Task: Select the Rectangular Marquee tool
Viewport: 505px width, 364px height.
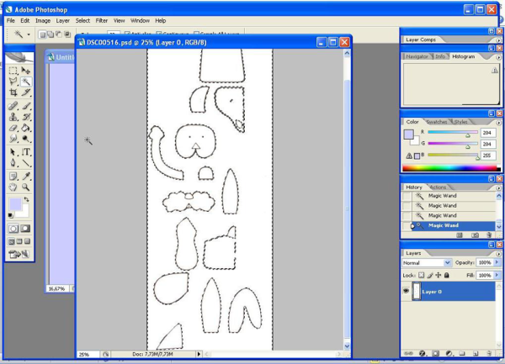Action: pos(13,71)
